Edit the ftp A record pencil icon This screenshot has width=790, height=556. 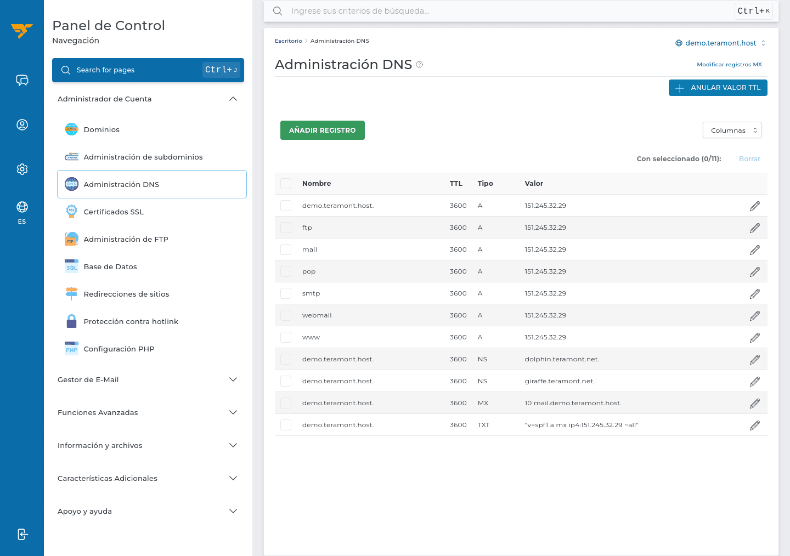pos(755,228)
